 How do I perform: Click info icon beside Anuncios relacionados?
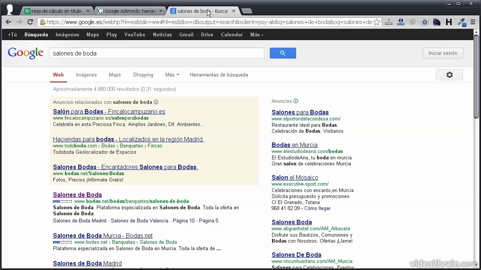coord(156,102)
